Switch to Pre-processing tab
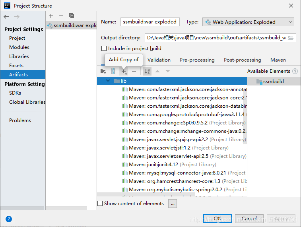Screen dimensions: 301x227 point(197,60)
